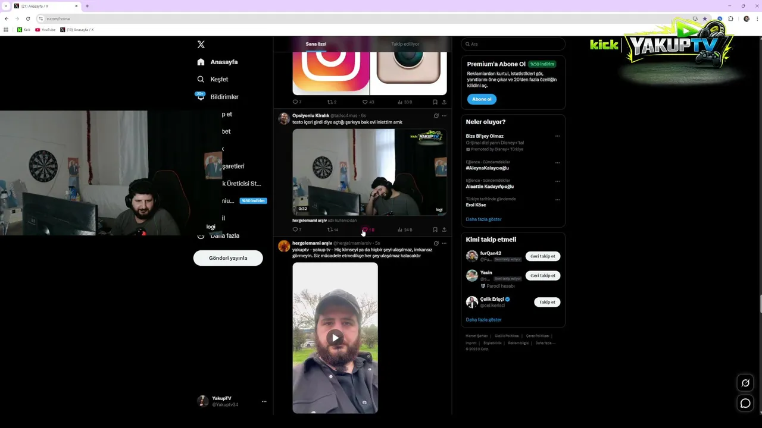Open a new browser tab

click(x=87, y=6)
